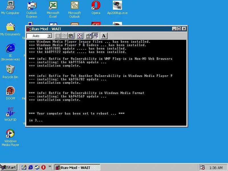Click Show Desktop quick launch icon
Screen dimensions: 228x171
24,167
